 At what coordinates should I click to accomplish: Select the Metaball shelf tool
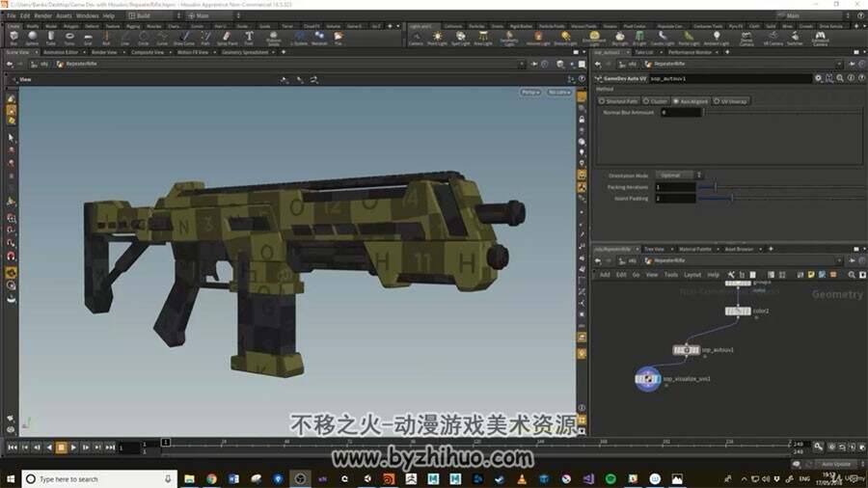[x=319, y=38]
